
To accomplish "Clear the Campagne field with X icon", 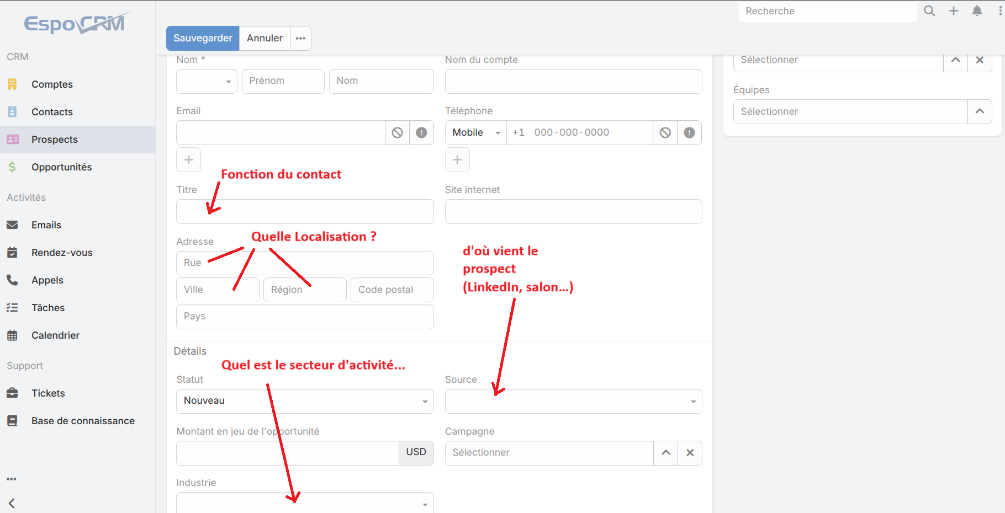I will (x=690, y=453).
